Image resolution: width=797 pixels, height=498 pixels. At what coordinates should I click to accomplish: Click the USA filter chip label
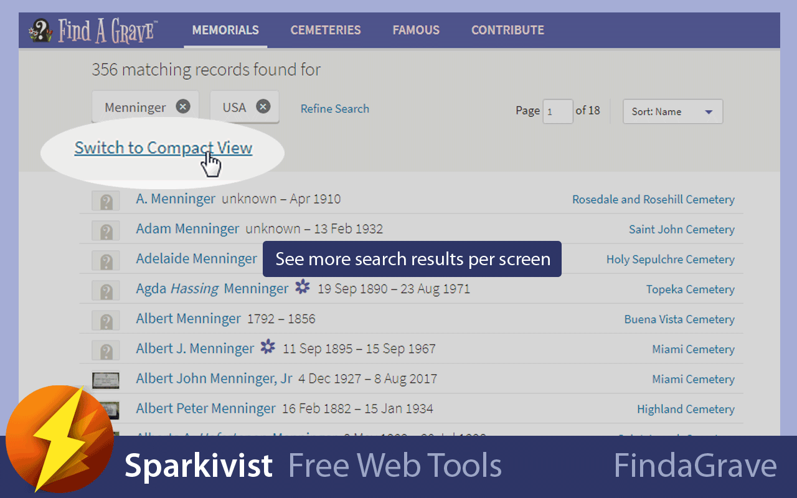(x=234, y=107)
